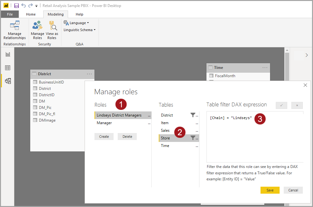Click the Save icon in title bar
Viewport: 313px width, 207px height.
click(x=17, y=6)
